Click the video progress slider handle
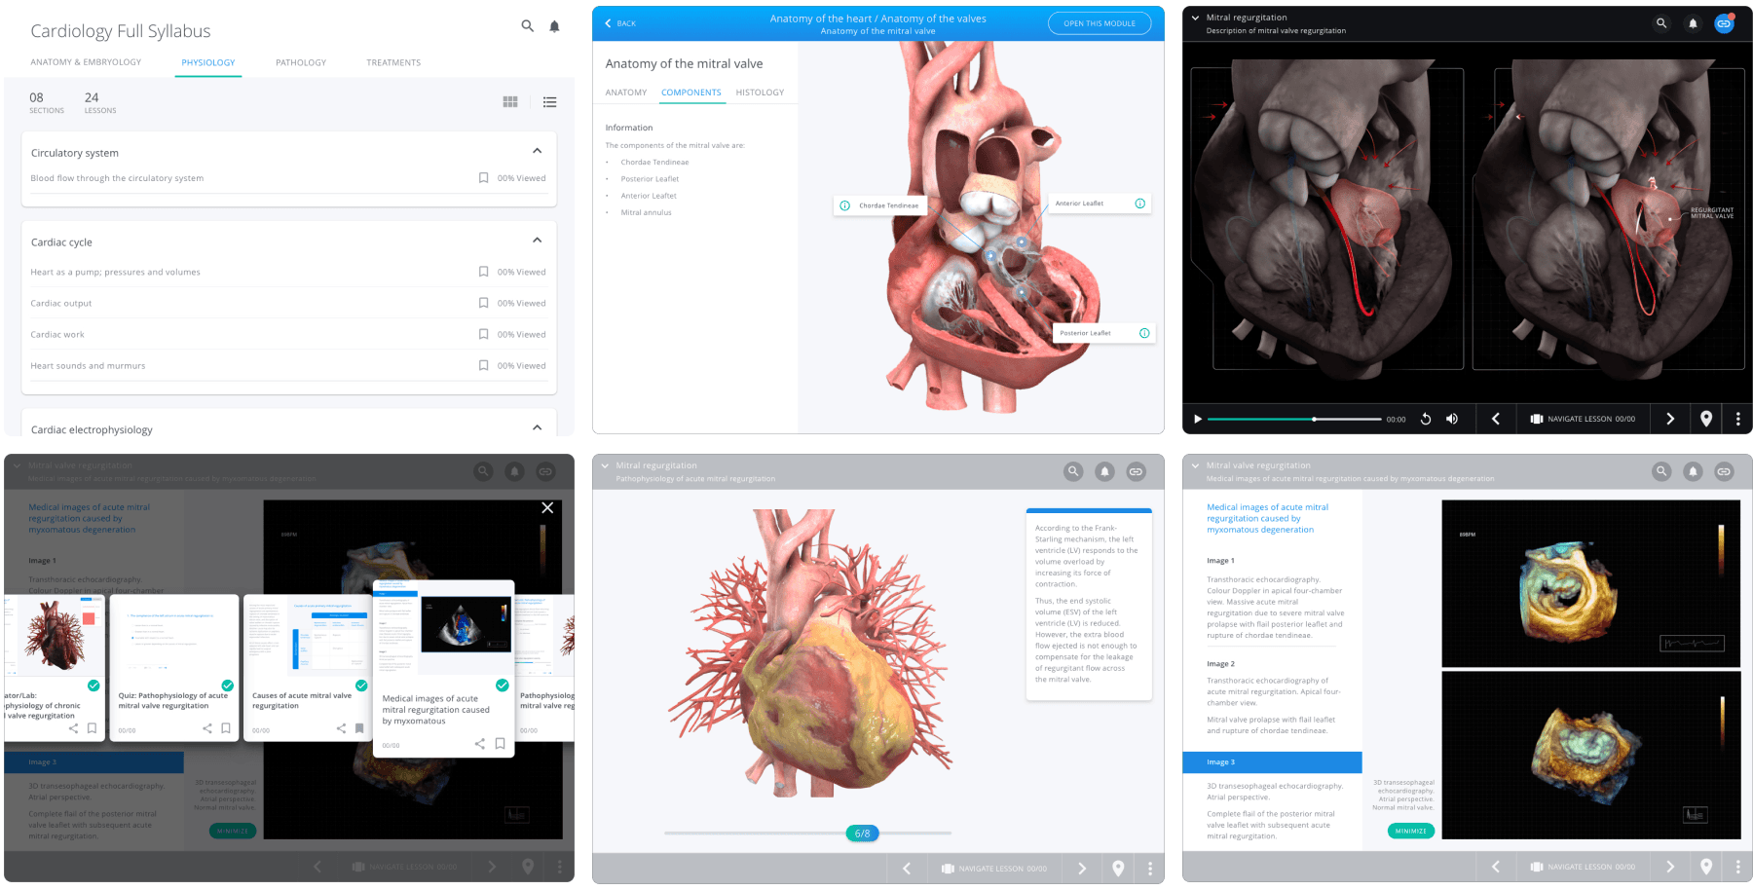 click(1314, 419)
